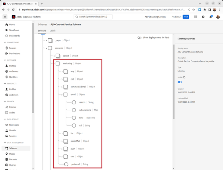
Task: Click the Policies icon in sidebar
Action: coord(7,107)
